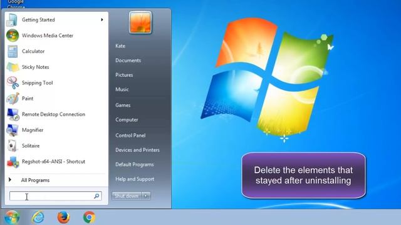Open the Calculator icon
Screen dimensions: 401x225
pos(13,51)
